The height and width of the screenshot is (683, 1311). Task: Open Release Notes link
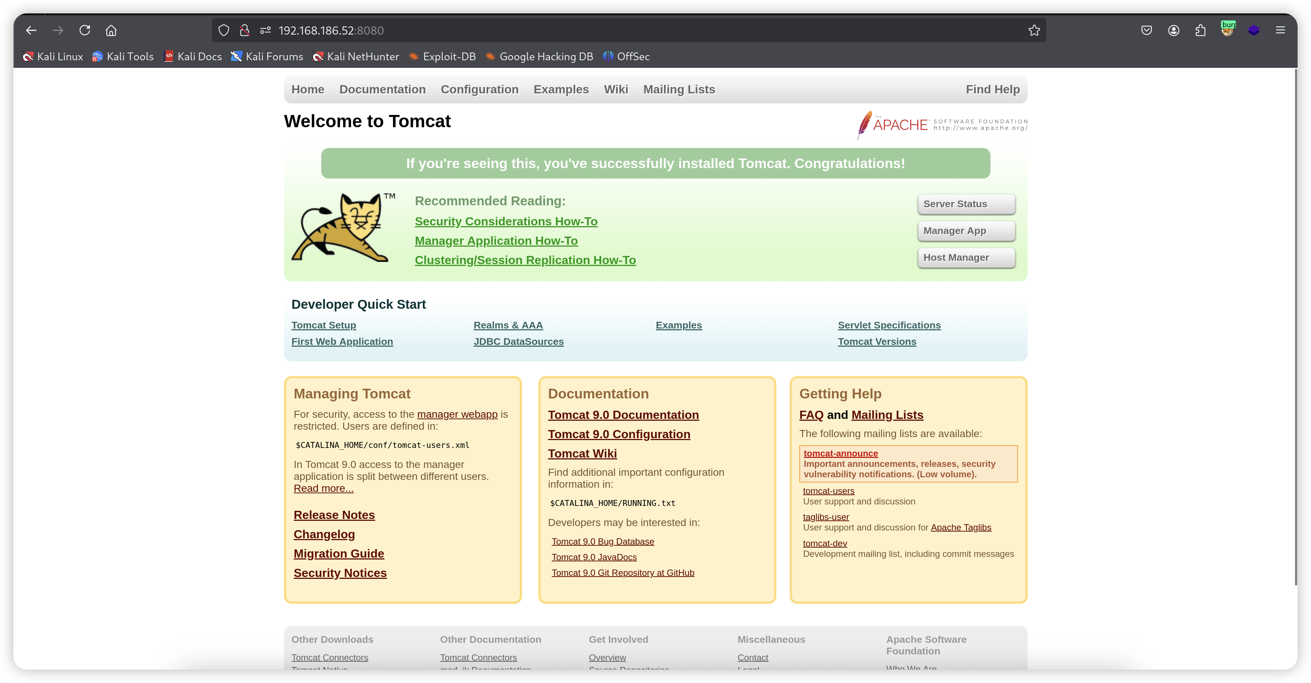pos(334,516)
